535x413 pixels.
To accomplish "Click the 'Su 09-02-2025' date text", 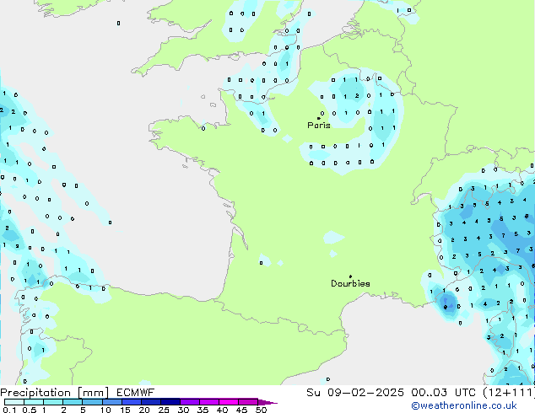I will (x=355, y=393).
